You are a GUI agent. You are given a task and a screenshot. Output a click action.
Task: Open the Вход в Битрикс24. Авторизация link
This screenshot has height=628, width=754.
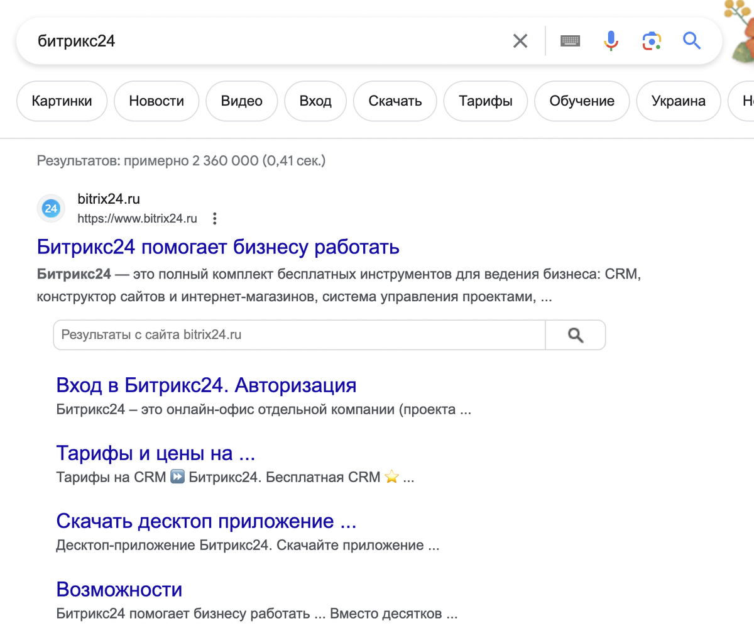coord(206,385)
